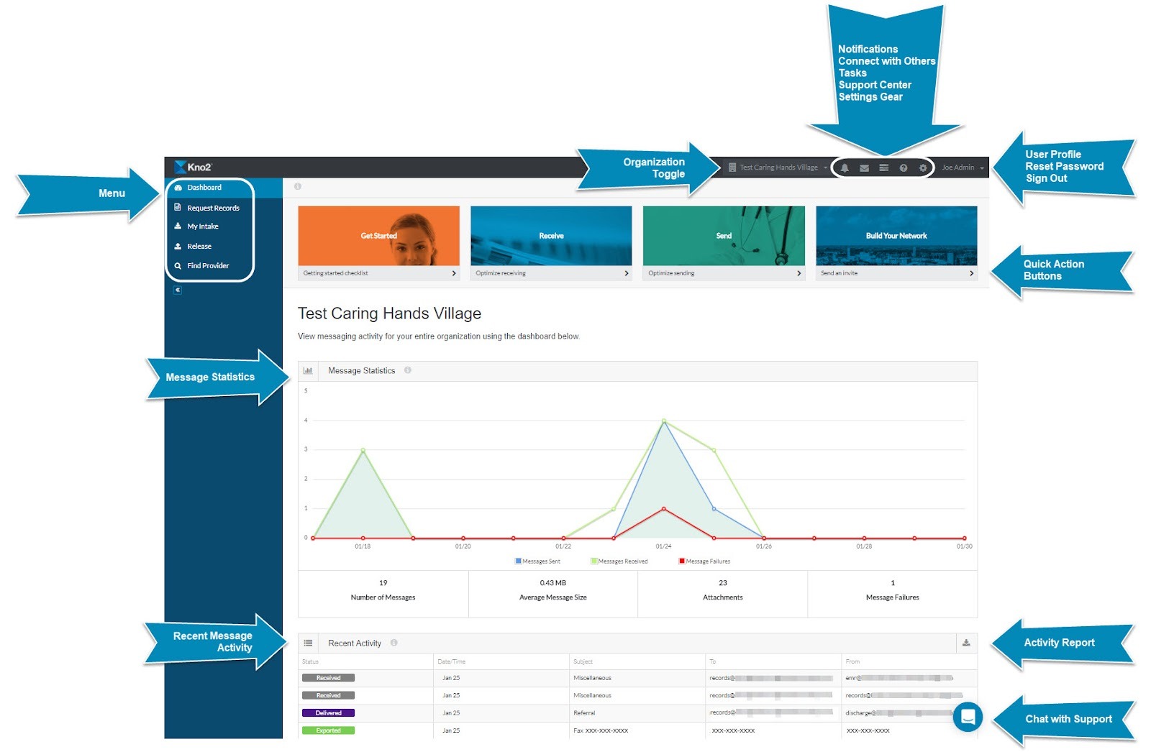Open Send an invite arrow
1151x752 pixels.
(971, 273)
